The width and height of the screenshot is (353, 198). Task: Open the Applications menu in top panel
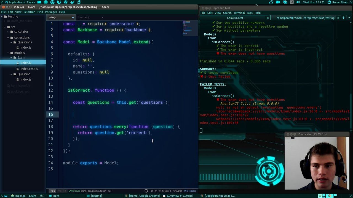(14, 2)
